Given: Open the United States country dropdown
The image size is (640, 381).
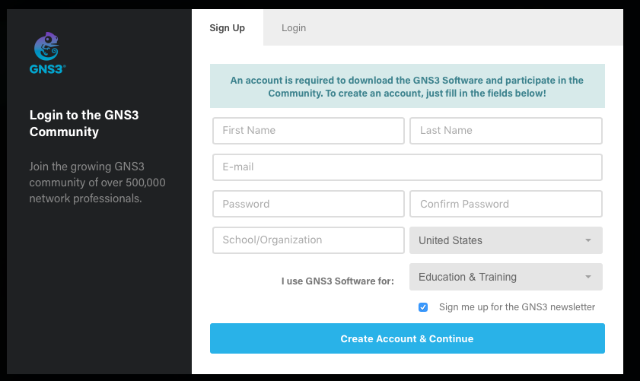Looking at the screenshot, I should point(506,240).
